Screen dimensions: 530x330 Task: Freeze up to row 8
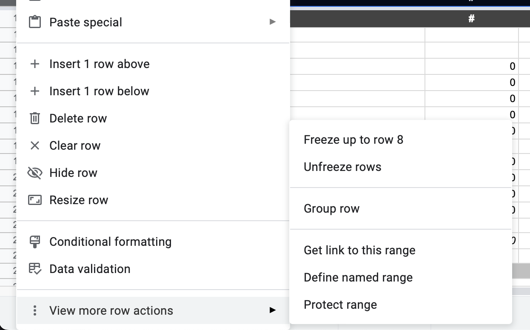point(353,139)
